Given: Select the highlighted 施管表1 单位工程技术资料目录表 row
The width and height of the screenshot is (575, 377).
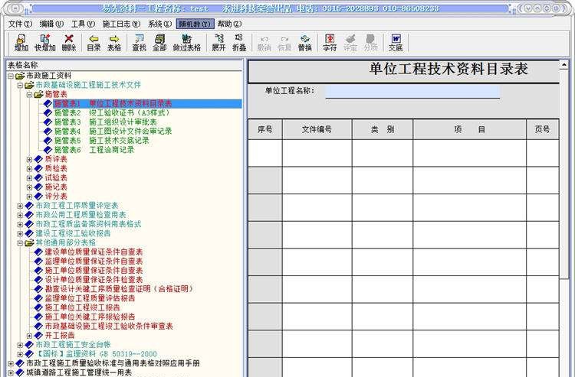Looking at the screenshot, I should coord(147,103).
